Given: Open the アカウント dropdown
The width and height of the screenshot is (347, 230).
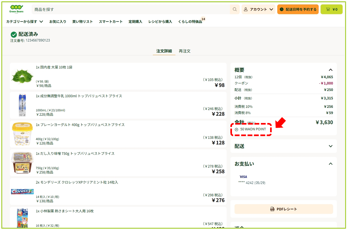Looking at the screenshot, I should pos(258,9).
